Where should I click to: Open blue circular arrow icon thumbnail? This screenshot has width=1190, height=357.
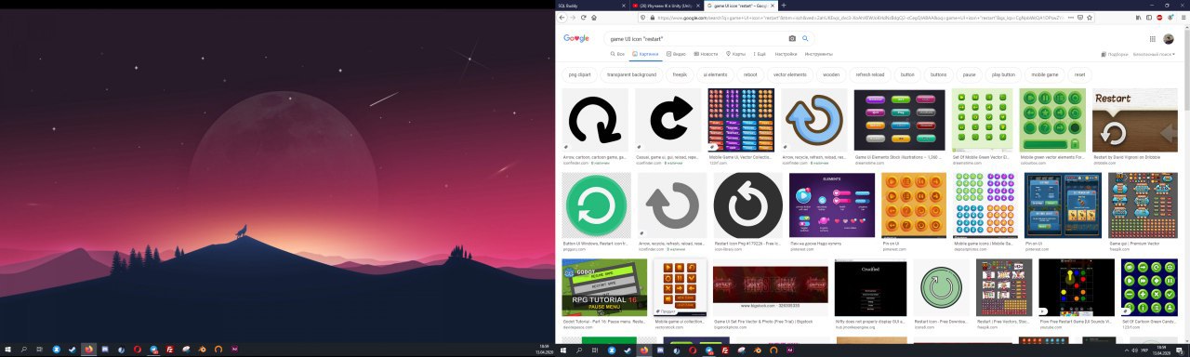[x=814, y=120]
